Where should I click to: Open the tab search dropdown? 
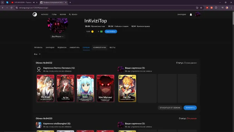(x=2, y=2)
